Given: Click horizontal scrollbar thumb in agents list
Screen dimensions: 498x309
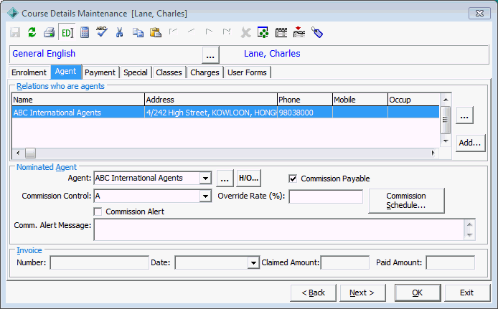Looking at the screenshot, I should pyautogui.click(x=30, y=153).
